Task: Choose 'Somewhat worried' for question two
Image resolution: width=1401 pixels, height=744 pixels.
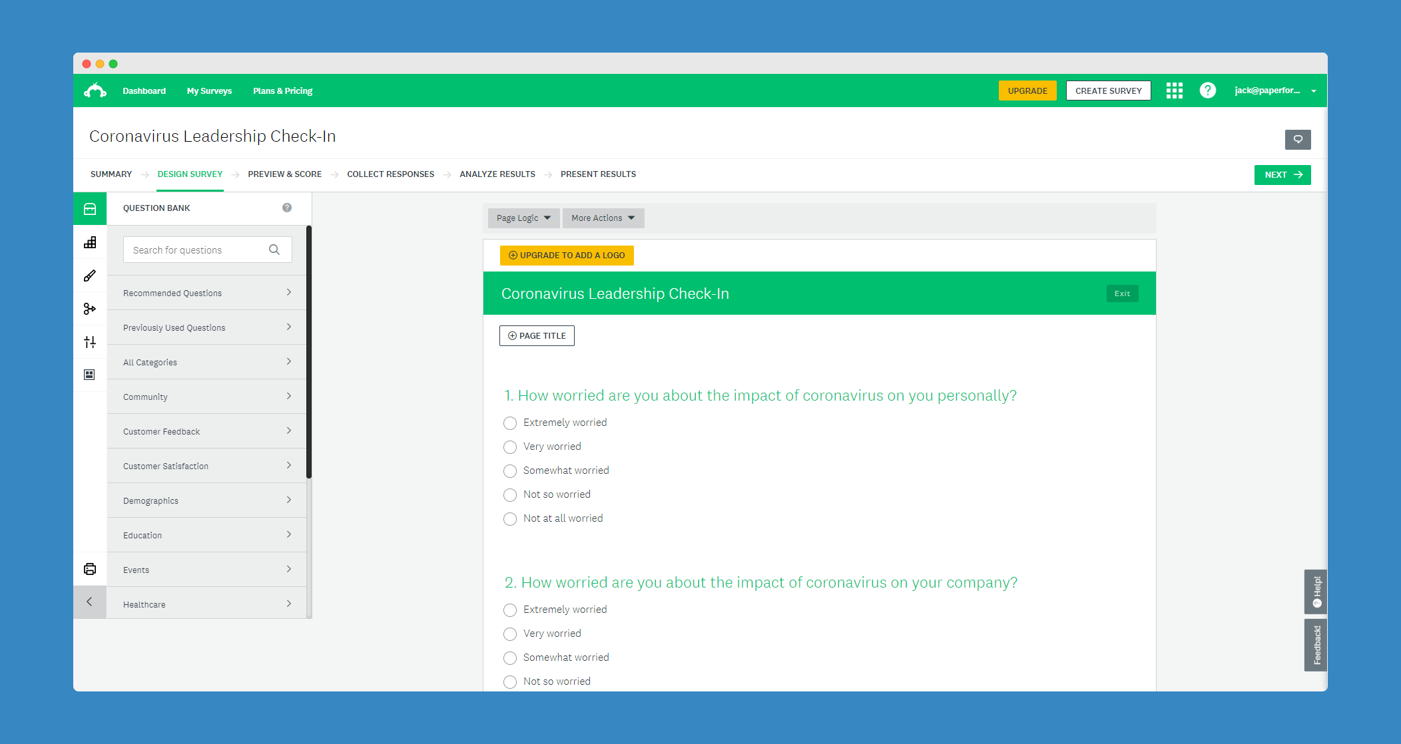Action: click(510, 657)
